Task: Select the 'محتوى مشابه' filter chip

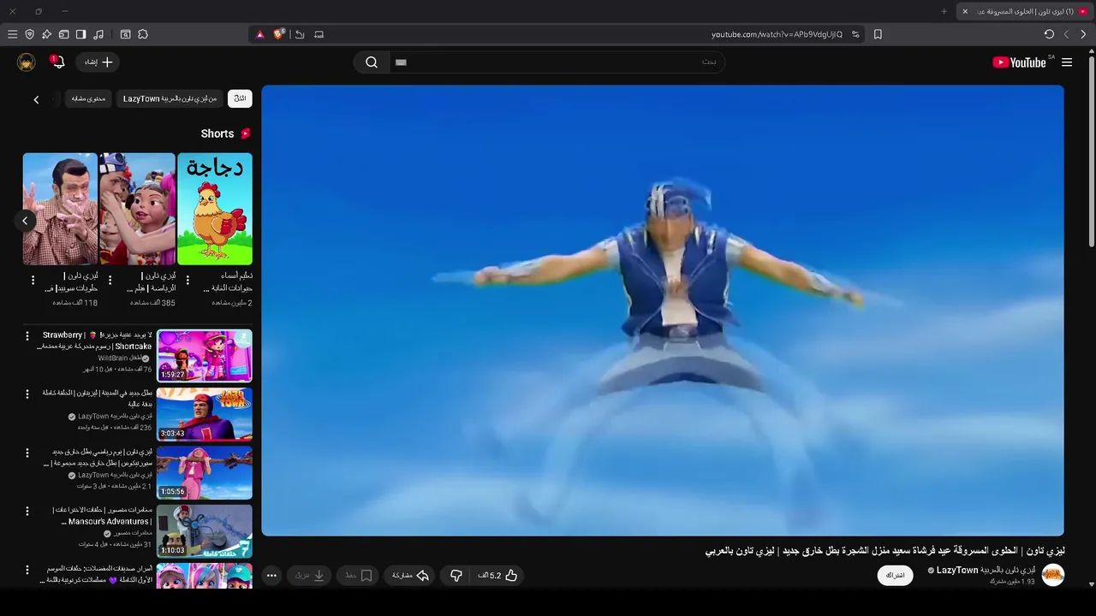Action: point(88,98)
